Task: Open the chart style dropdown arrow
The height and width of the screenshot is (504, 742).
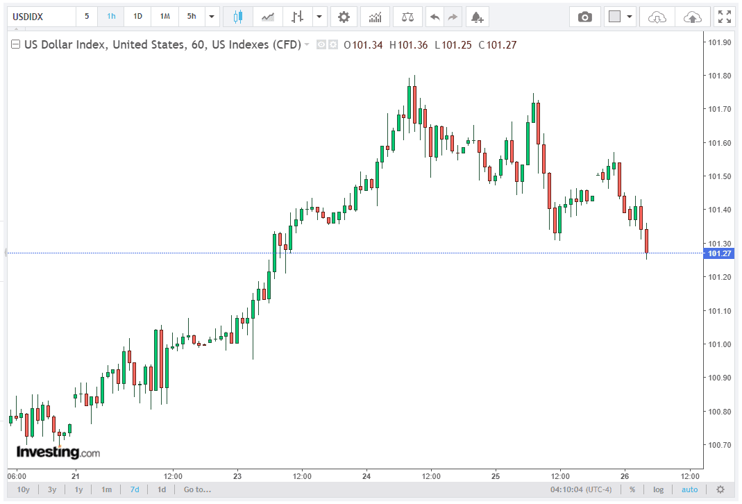Action: (319, 17)
